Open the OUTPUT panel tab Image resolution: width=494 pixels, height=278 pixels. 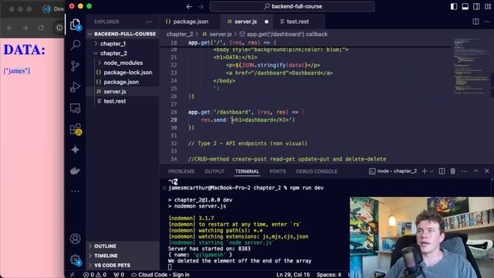pos(215,171)
